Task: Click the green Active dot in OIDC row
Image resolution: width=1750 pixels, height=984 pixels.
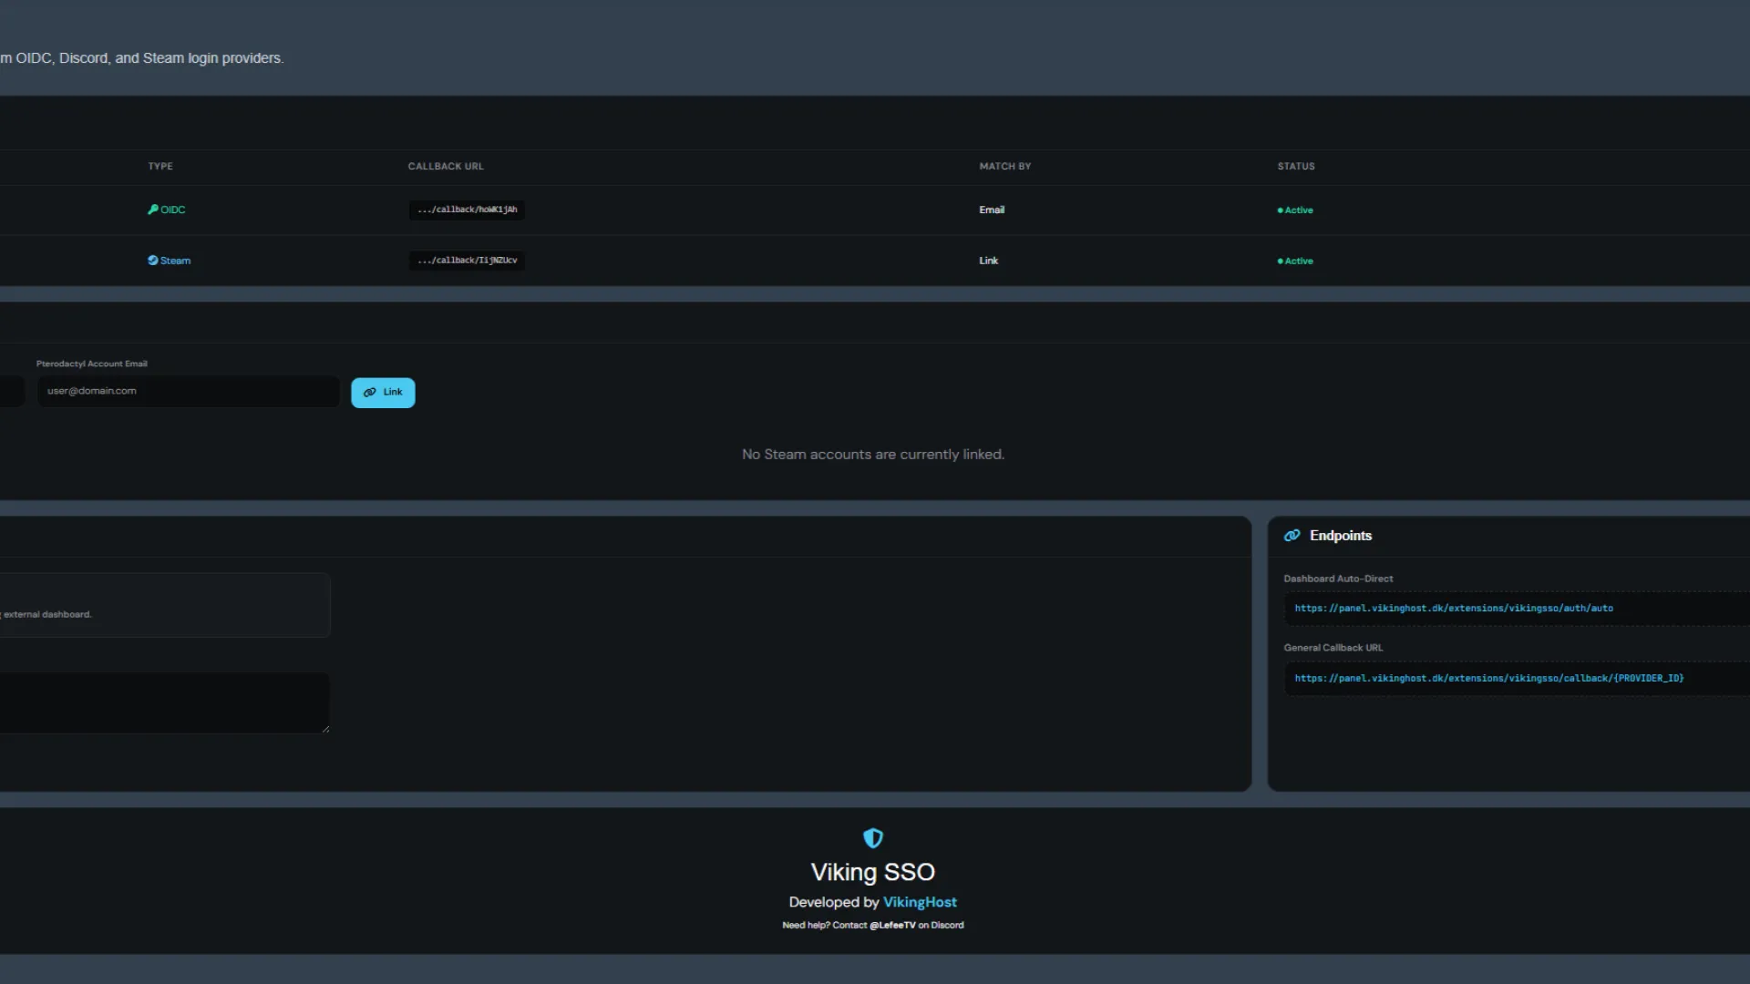Action: click(x=1280, y=210)
